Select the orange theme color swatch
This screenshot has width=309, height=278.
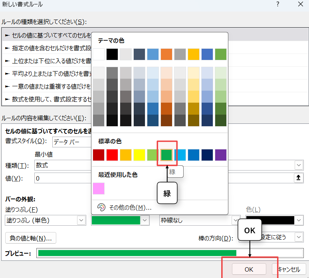[x=166, y=54]
